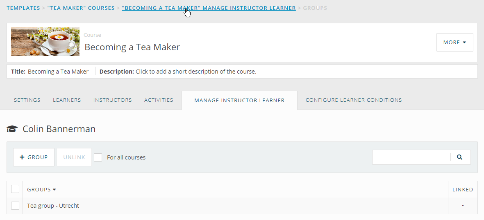Sort by the GROUPS column arrow

55,189
